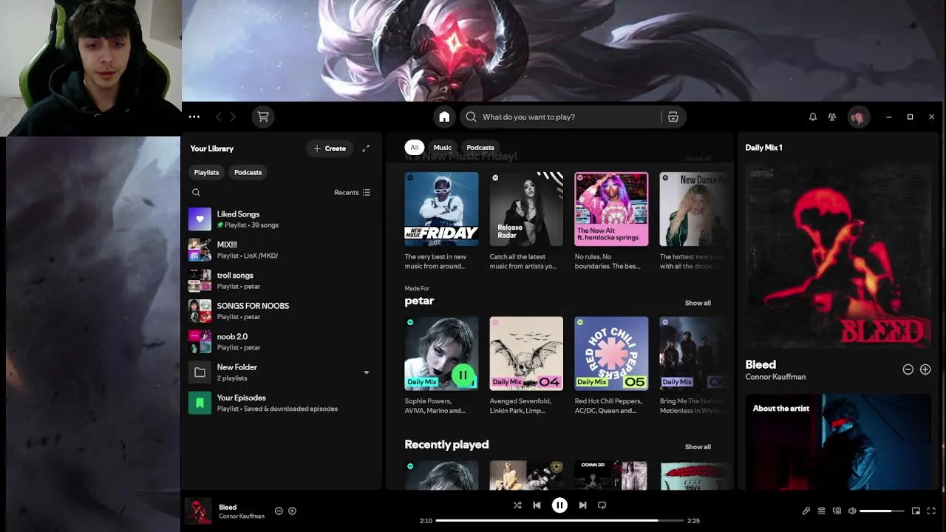This screenshot has height=532, width=946.
Task: Open the Bleed title in Now Playing panel
Action: 760,364
